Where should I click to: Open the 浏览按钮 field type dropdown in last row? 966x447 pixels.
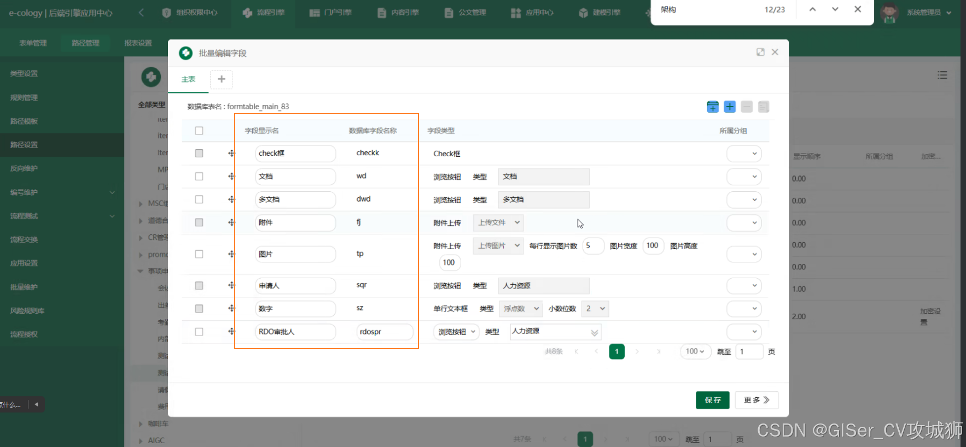(456, 332)
